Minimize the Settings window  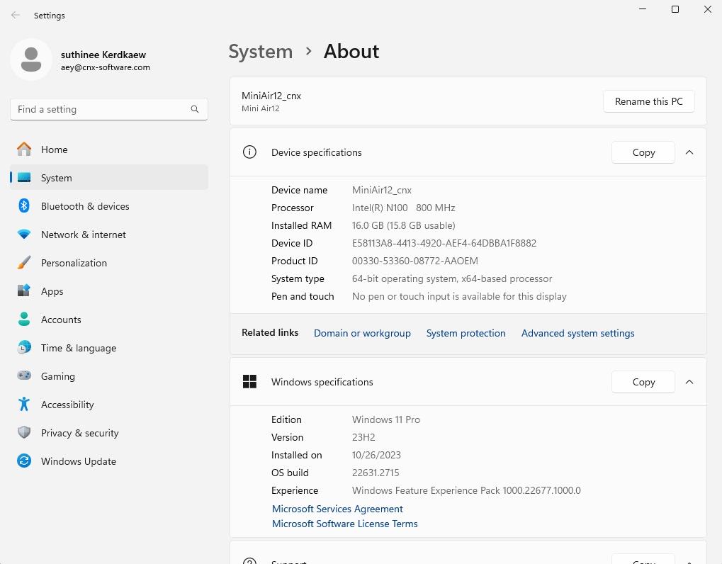[x=643, y=9]
